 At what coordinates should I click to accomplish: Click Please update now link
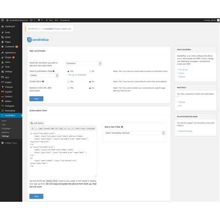[63, 29]
